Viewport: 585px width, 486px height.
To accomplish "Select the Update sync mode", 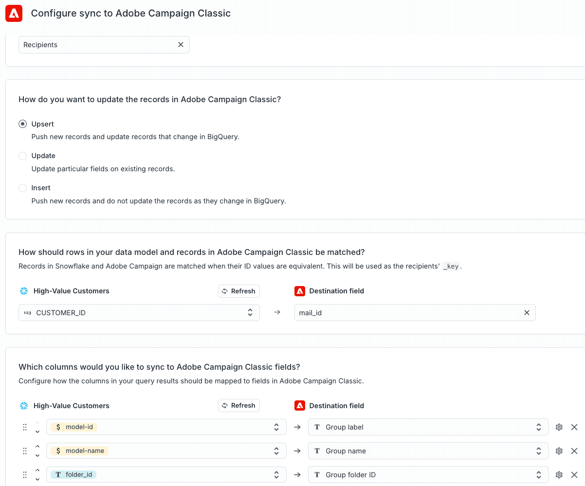I will tap(23, 156).
